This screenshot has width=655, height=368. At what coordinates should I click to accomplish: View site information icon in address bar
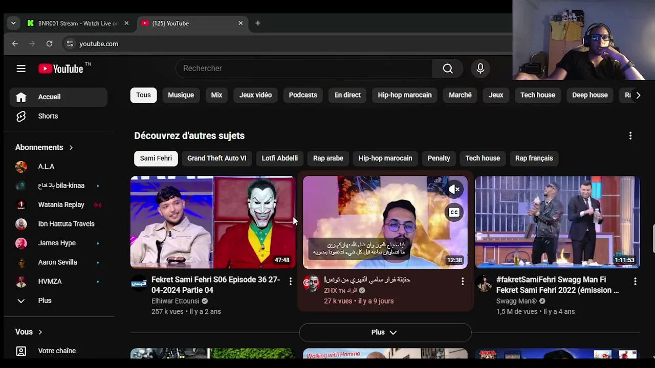[x=70, y=44]
